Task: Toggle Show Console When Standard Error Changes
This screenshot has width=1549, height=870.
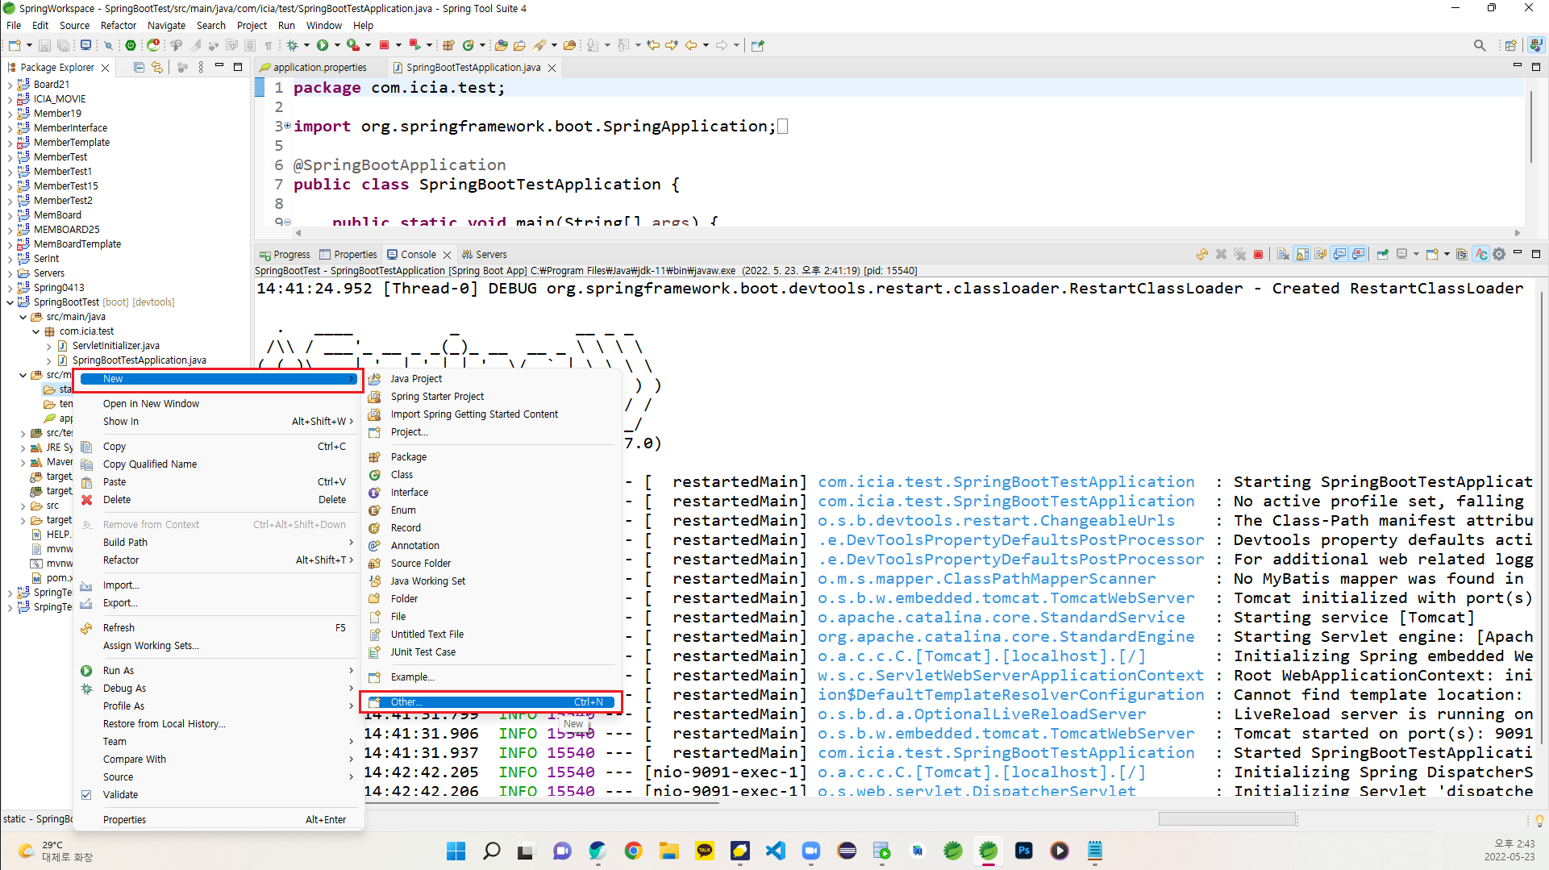Action: coord(1359,255)
